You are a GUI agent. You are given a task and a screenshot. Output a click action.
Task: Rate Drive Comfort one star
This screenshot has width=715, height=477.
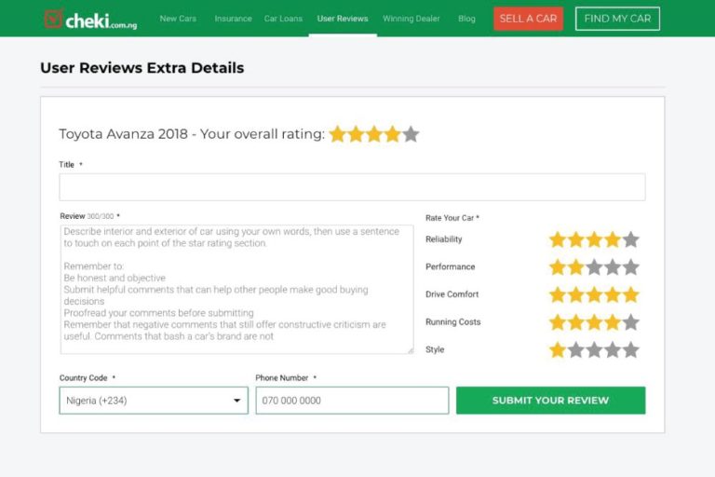tap(558, 294)
